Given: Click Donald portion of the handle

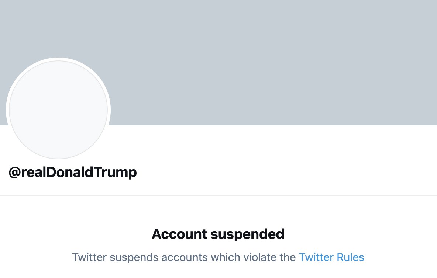Looking at the screenshot, I should (70, 172).
